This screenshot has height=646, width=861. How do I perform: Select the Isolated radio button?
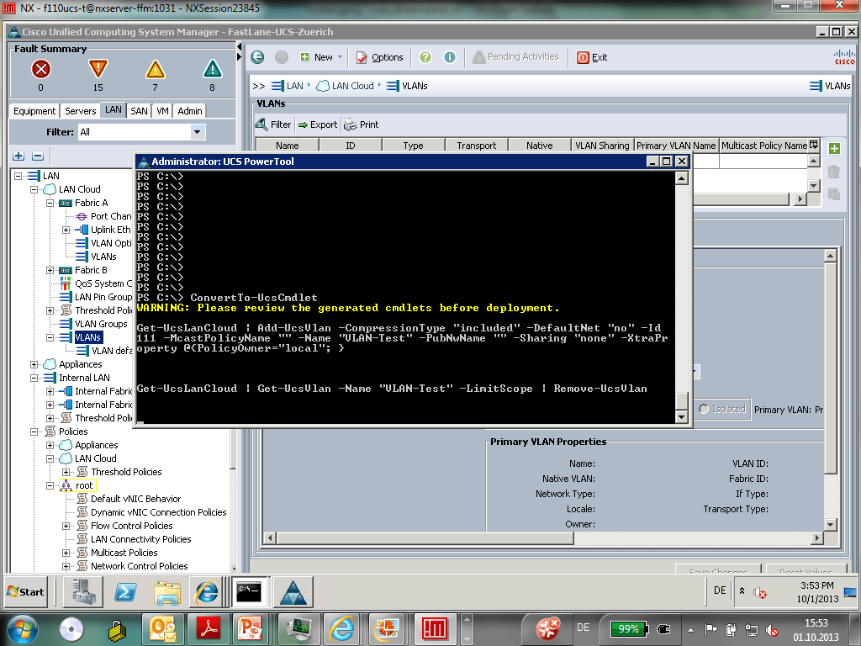click(x=704, y=409)
